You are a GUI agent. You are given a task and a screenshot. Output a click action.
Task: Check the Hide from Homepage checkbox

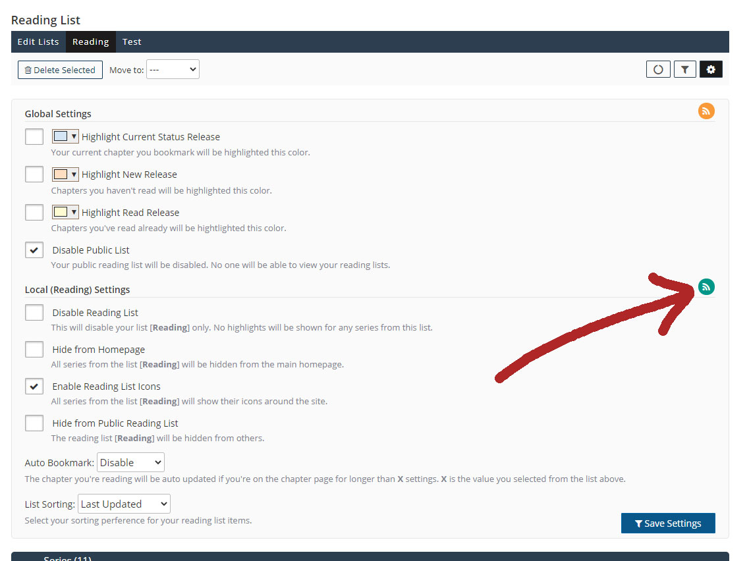coord(34,350)
